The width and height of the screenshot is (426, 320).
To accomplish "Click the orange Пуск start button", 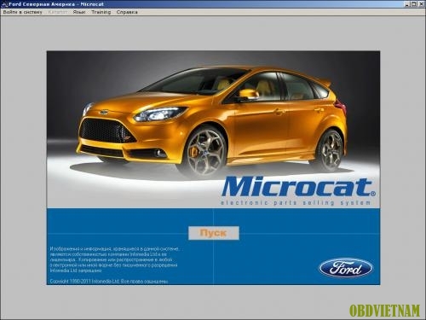I will [x=214, y=233].
